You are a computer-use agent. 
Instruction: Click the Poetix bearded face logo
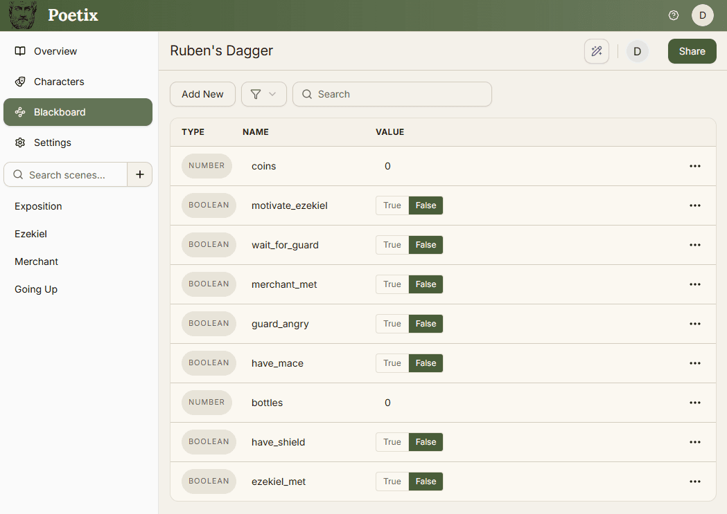[22, 15]
